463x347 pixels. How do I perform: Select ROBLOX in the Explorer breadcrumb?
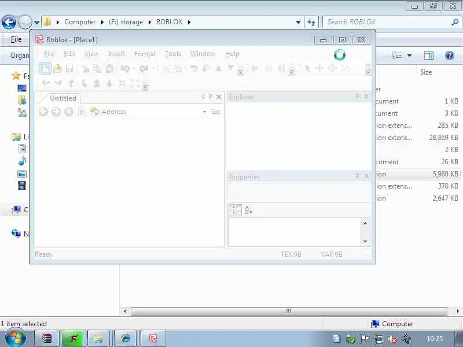coord(169,22)
